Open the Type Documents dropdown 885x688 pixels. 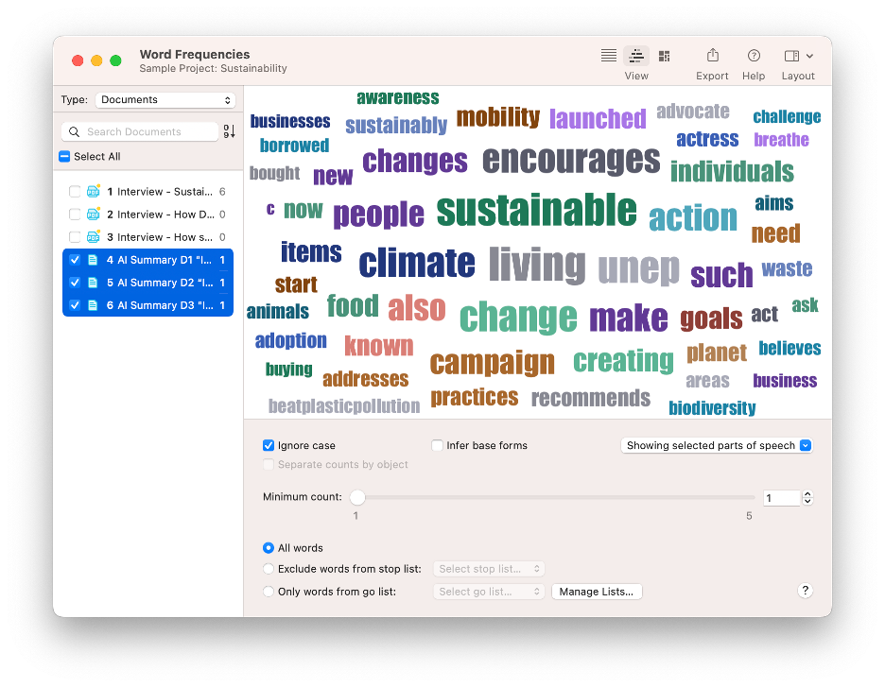(x=165, y=100)
